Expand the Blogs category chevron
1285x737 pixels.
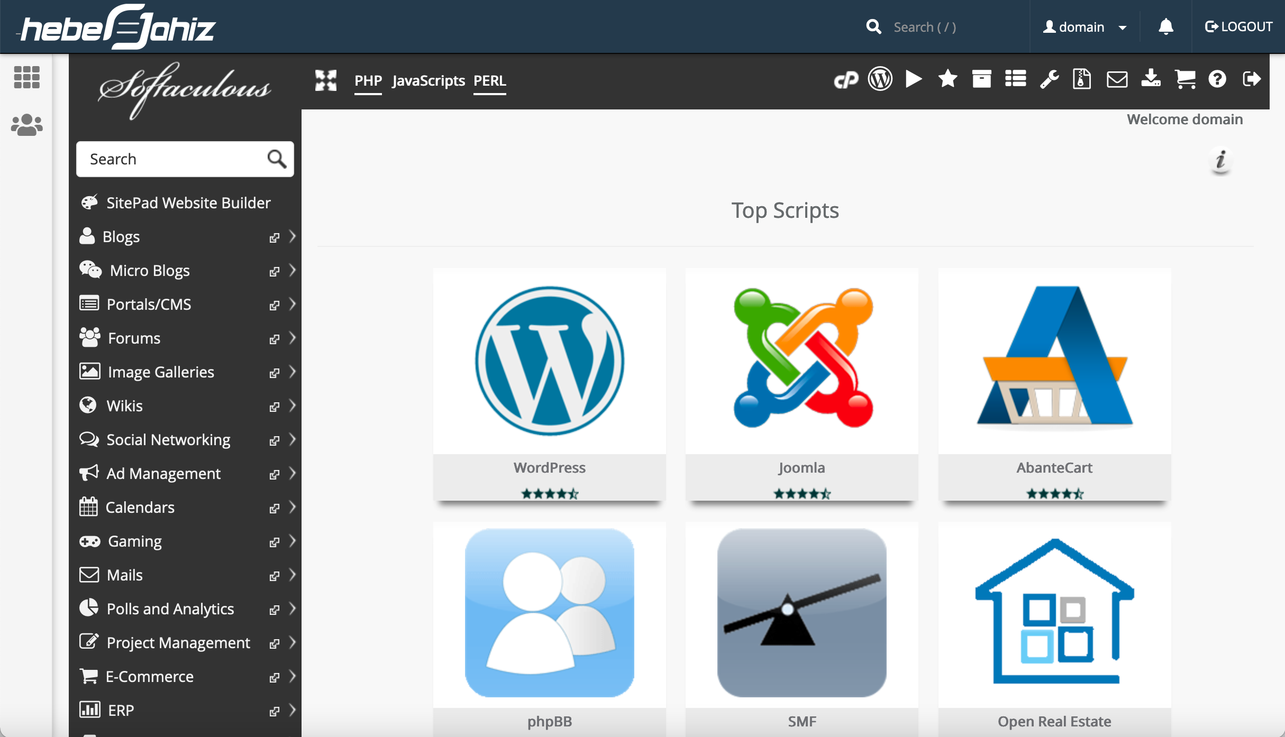292,236
